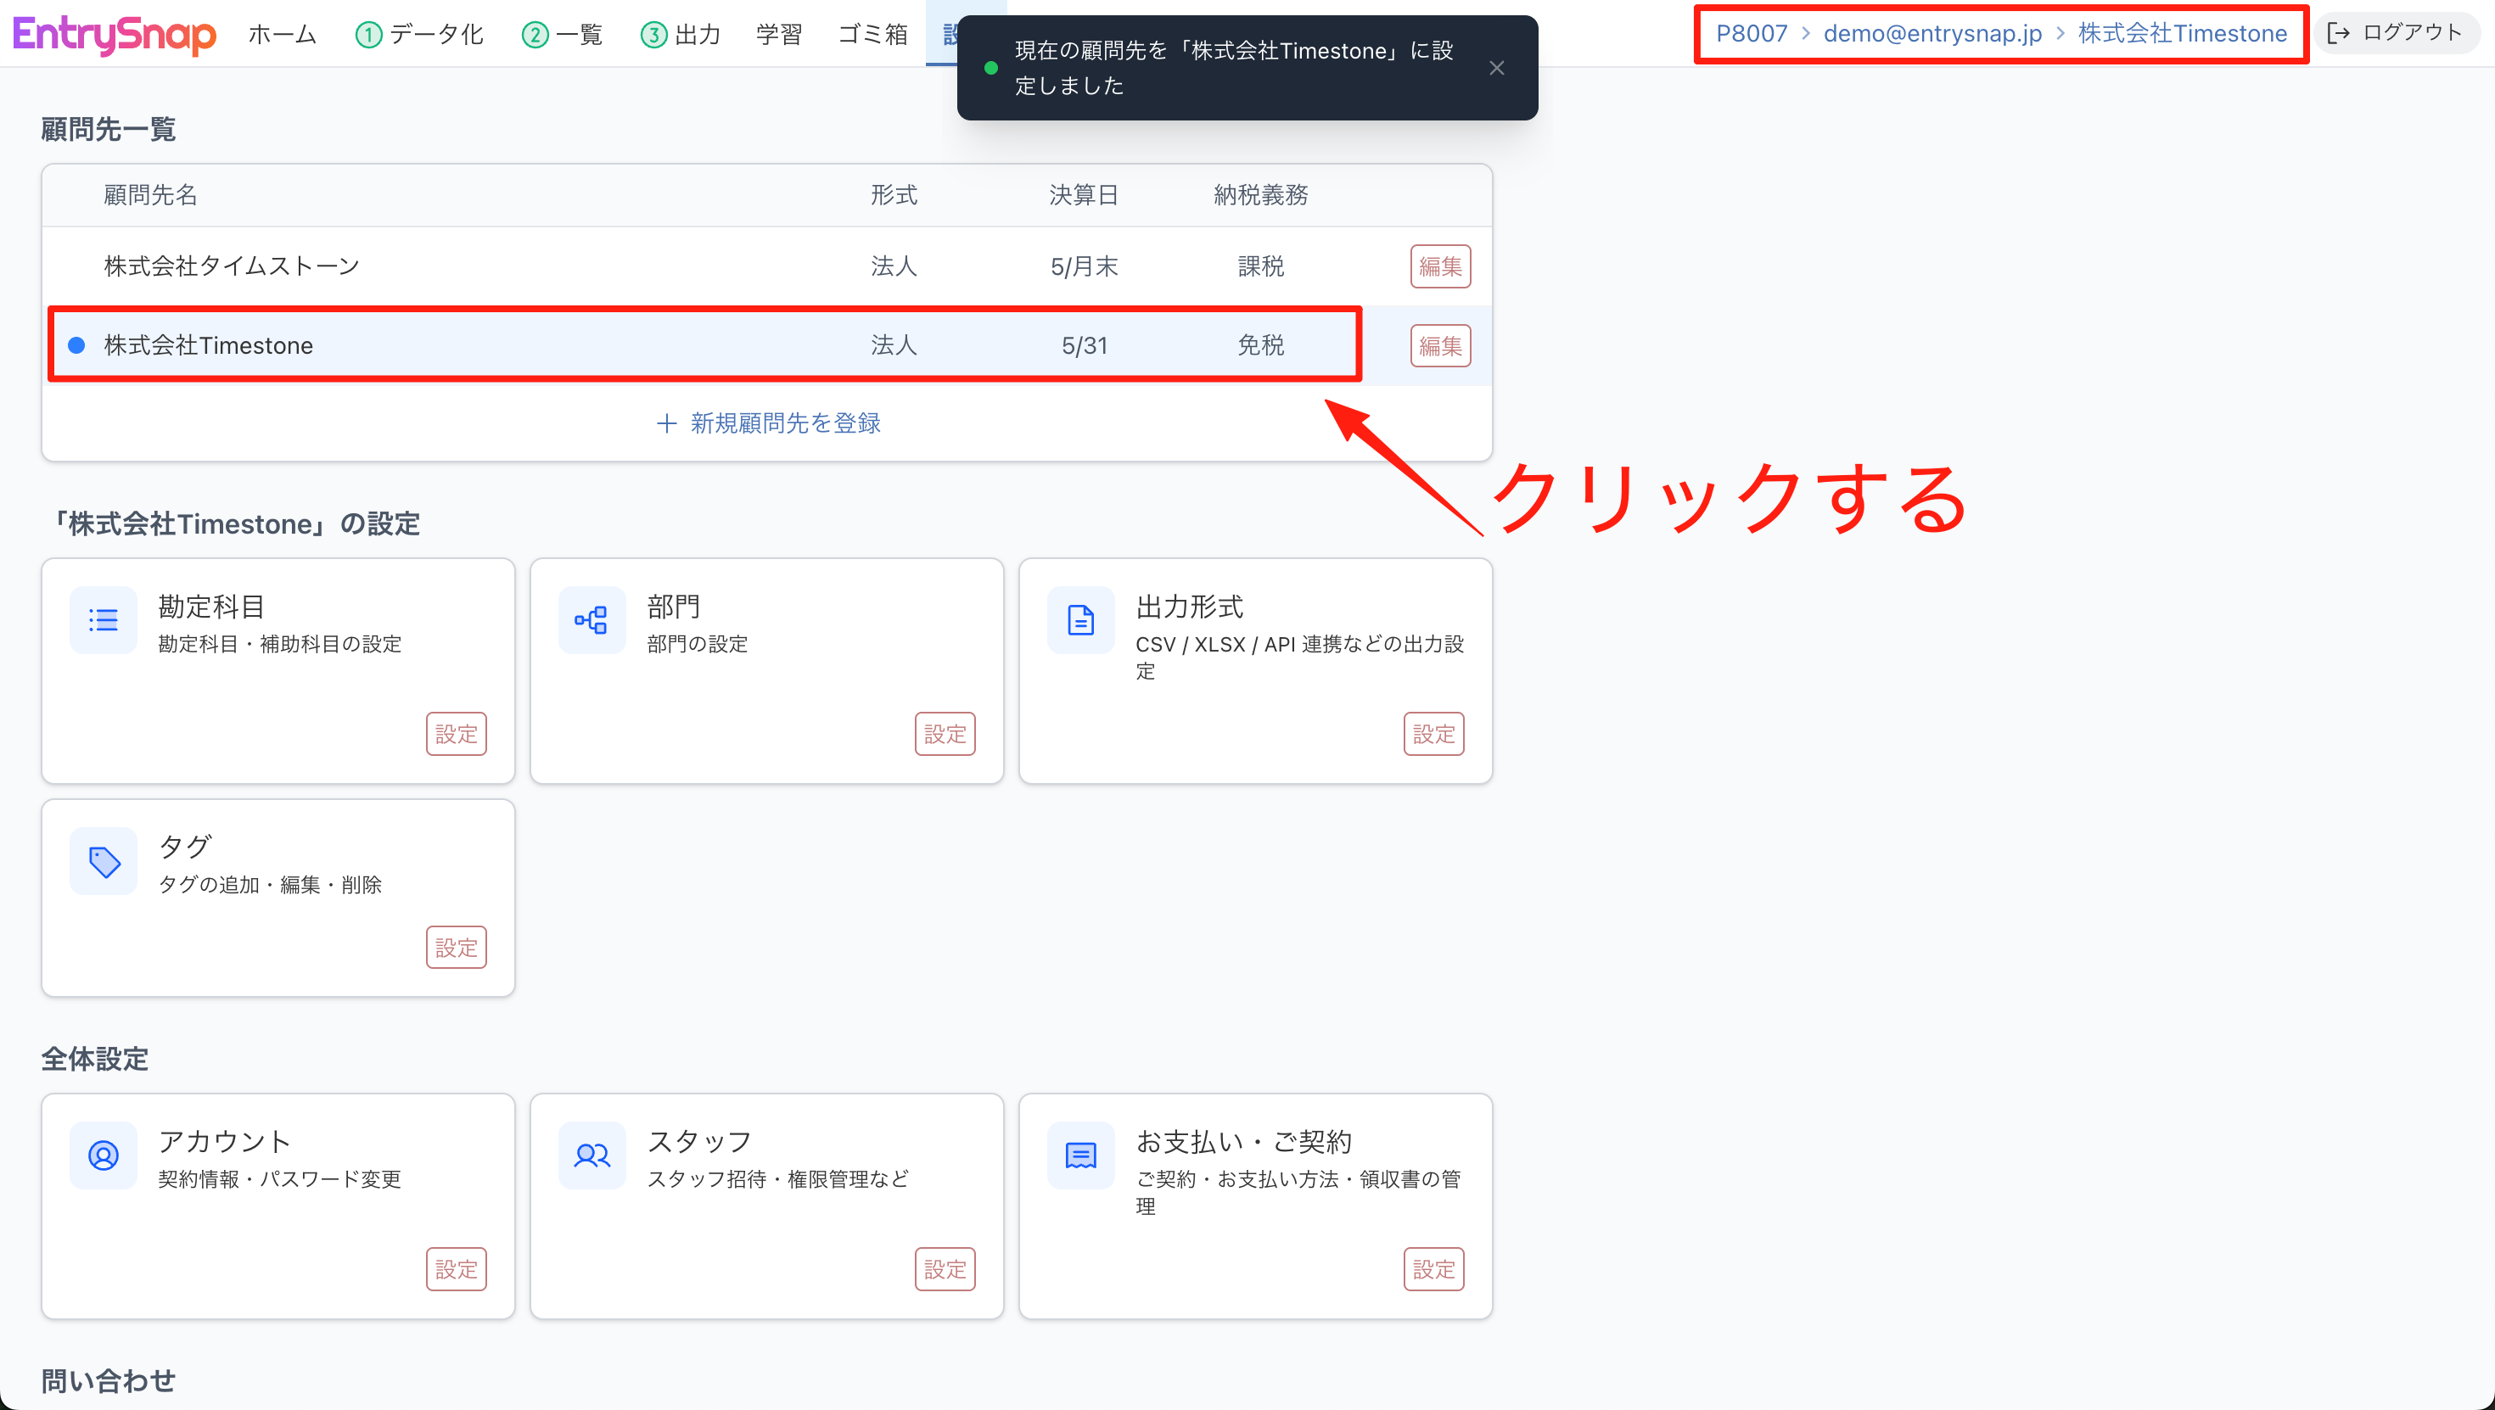Switch to ③ 出力 tab
2495x1410 pixels.
coord(681,34)
